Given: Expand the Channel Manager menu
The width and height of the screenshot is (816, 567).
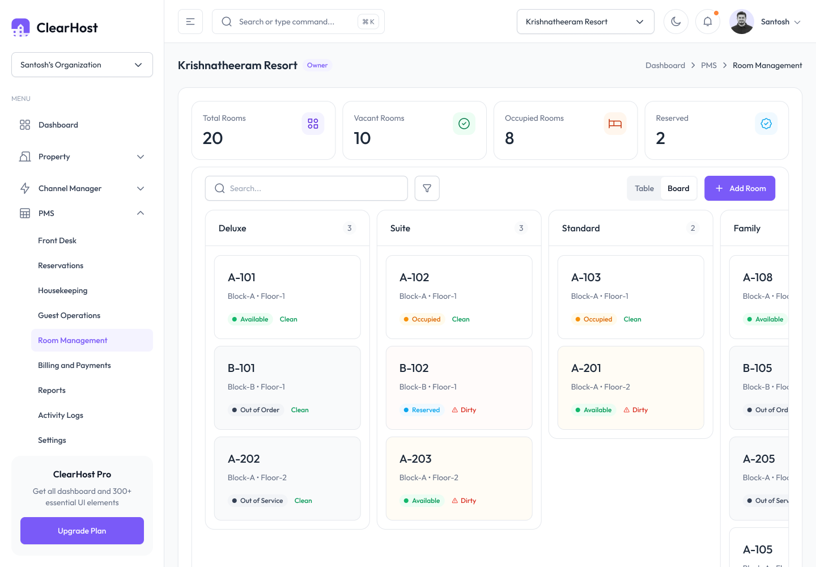Looking at the screenshot, I should coord(82,188).
